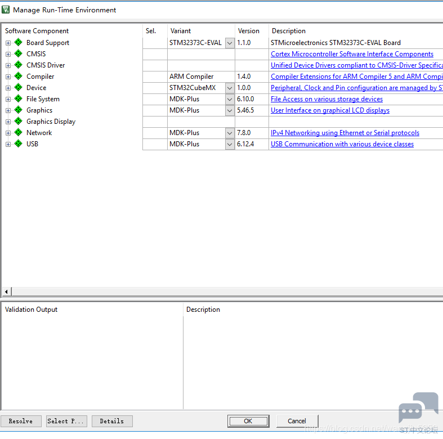
Task: Open the IPv4 Networking using Ethernet link
Action: click(345, 133)
